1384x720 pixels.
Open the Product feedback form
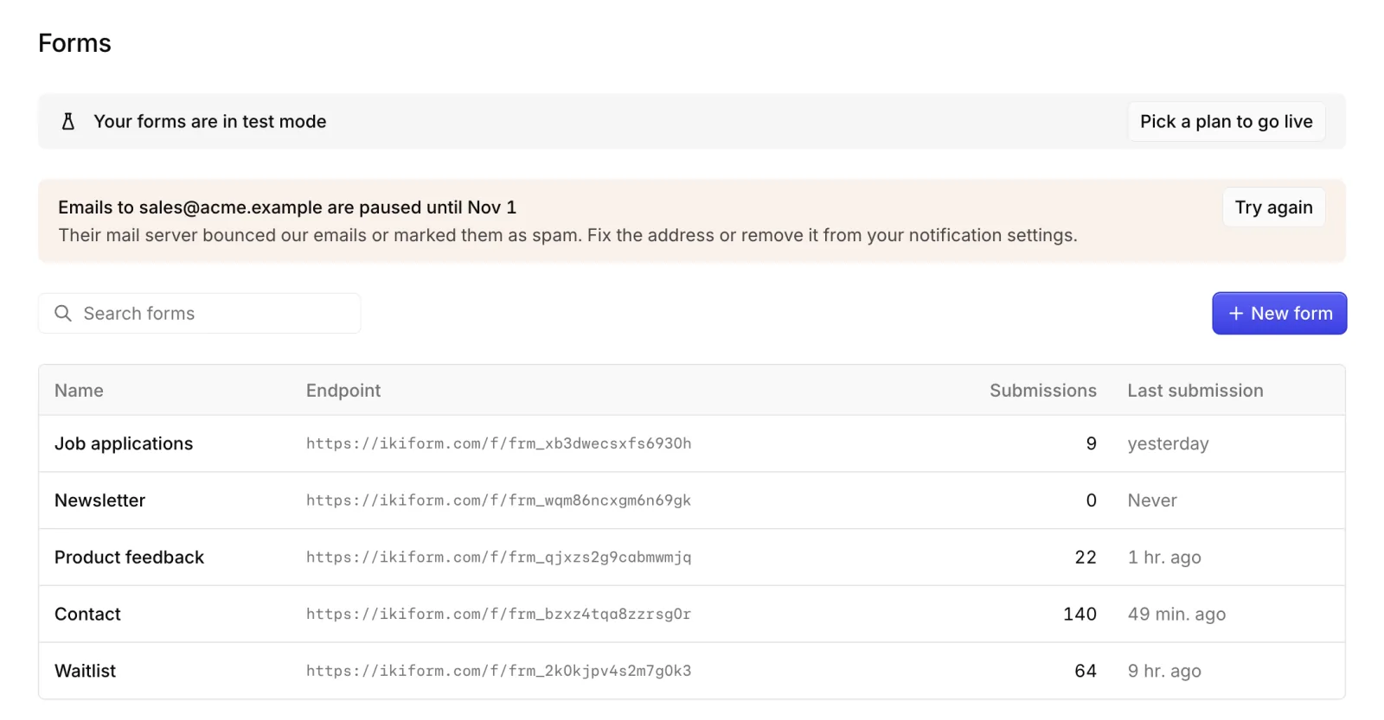129,558
